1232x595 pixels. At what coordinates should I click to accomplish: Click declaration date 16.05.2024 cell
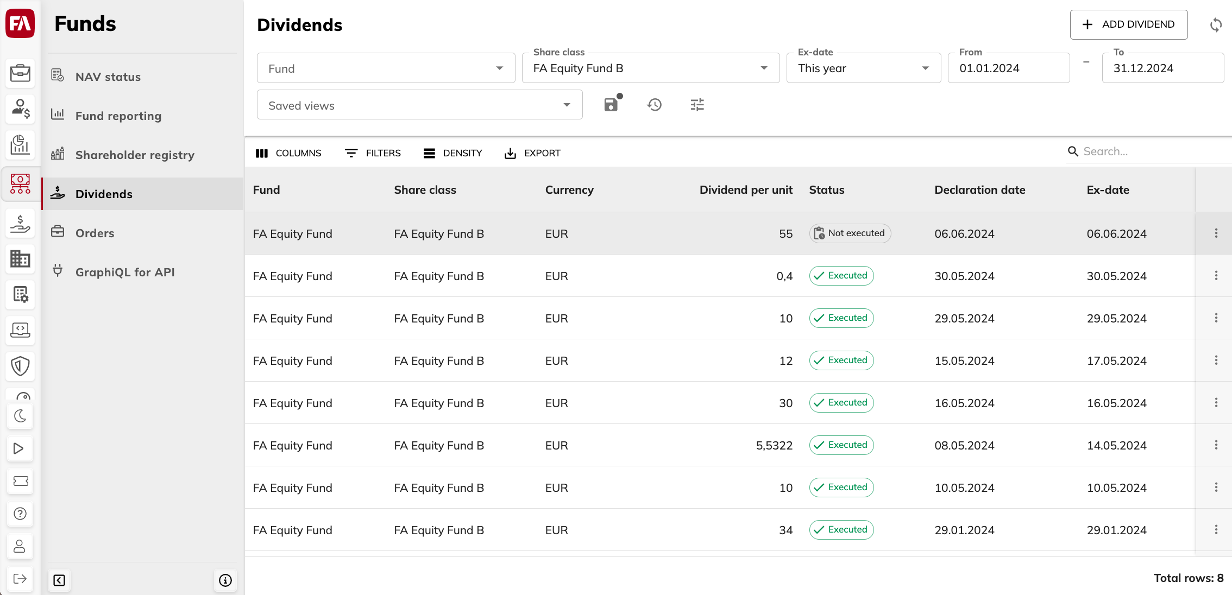[x=964, y=403]
